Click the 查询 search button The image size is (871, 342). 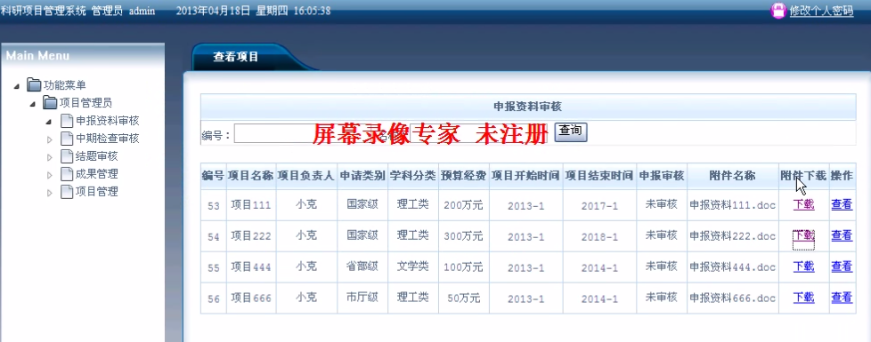coord(571,131)
